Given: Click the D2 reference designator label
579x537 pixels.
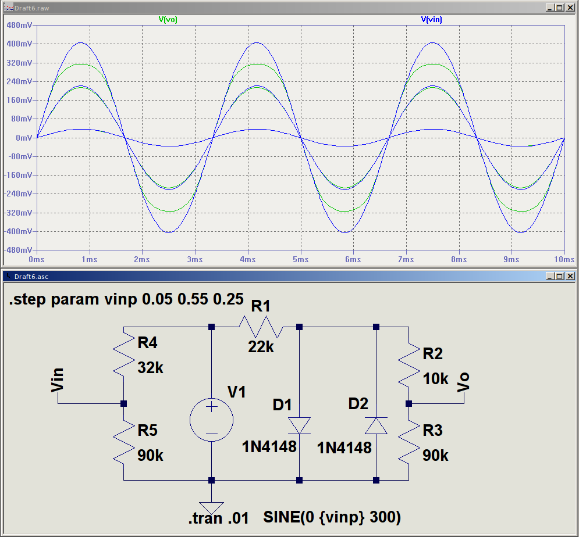Looking at the screenshot, I should point(358,403).
